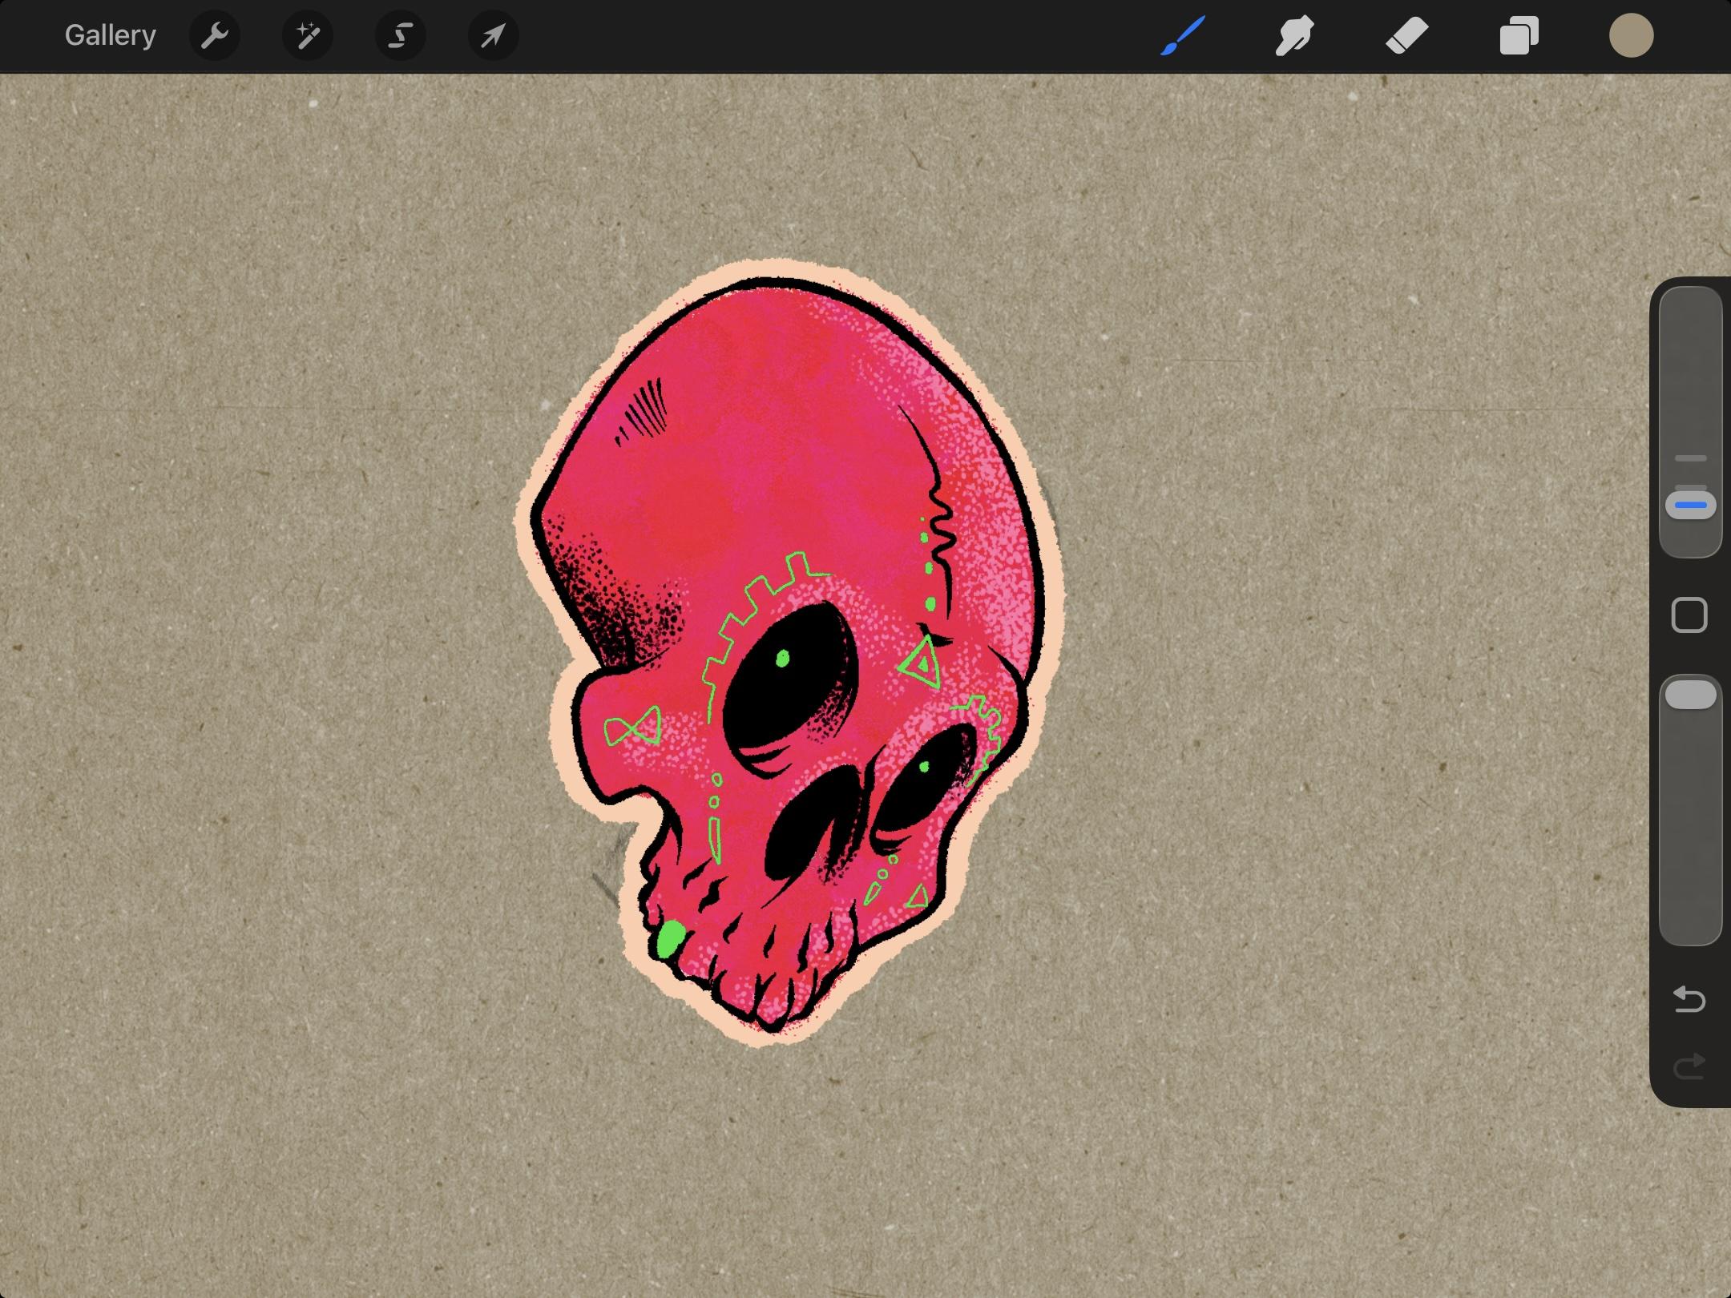Open the active color swatch
1731x1298 pixels.
click(x=1631, y=36)
